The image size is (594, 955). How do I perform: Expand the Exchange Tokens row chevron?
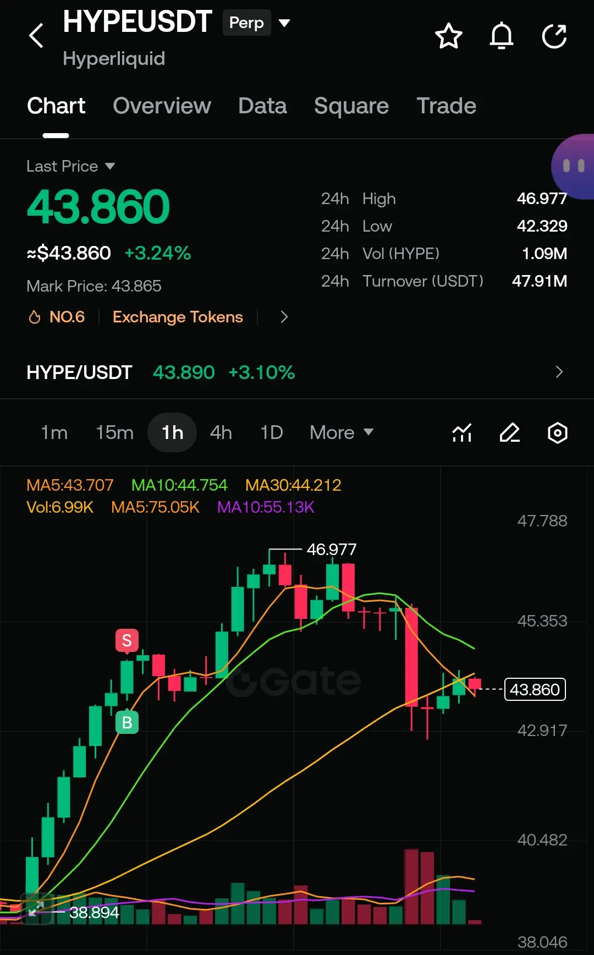[x=284, y=317]
